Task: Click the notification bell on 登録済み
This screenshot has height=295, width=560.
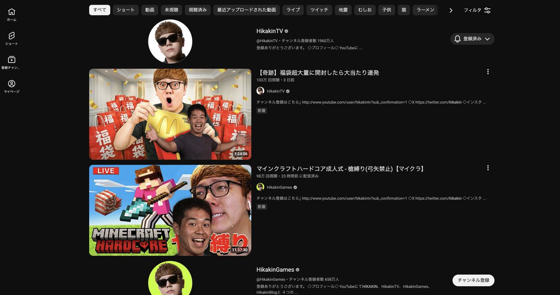Action: pyautogui.click(x=457, y=39)
